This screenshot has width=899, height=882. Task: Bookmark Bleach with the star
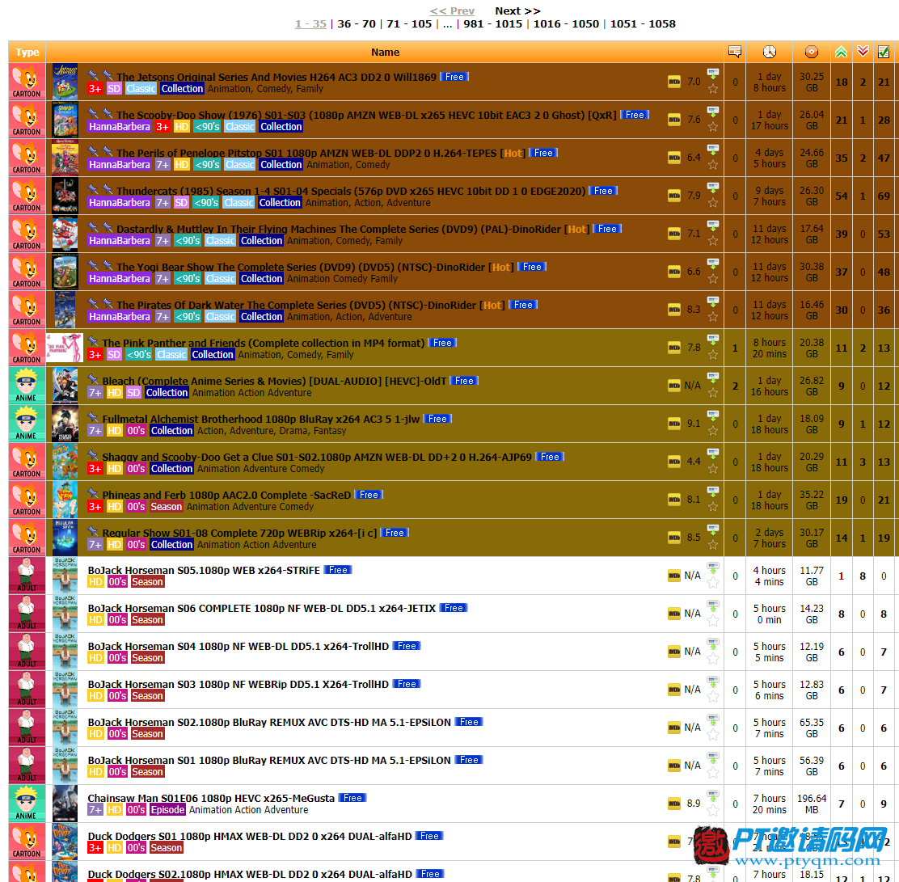point(713,393)
